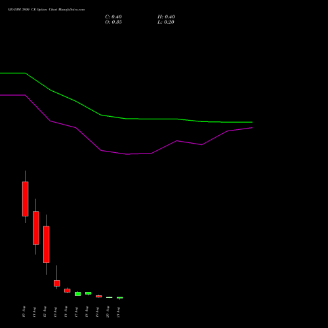Select the tiny red candle for 19 Aug

point(99,297)
